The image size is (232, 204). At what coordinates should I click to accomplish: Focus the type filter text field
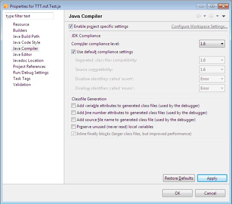(x=29, y=16)
